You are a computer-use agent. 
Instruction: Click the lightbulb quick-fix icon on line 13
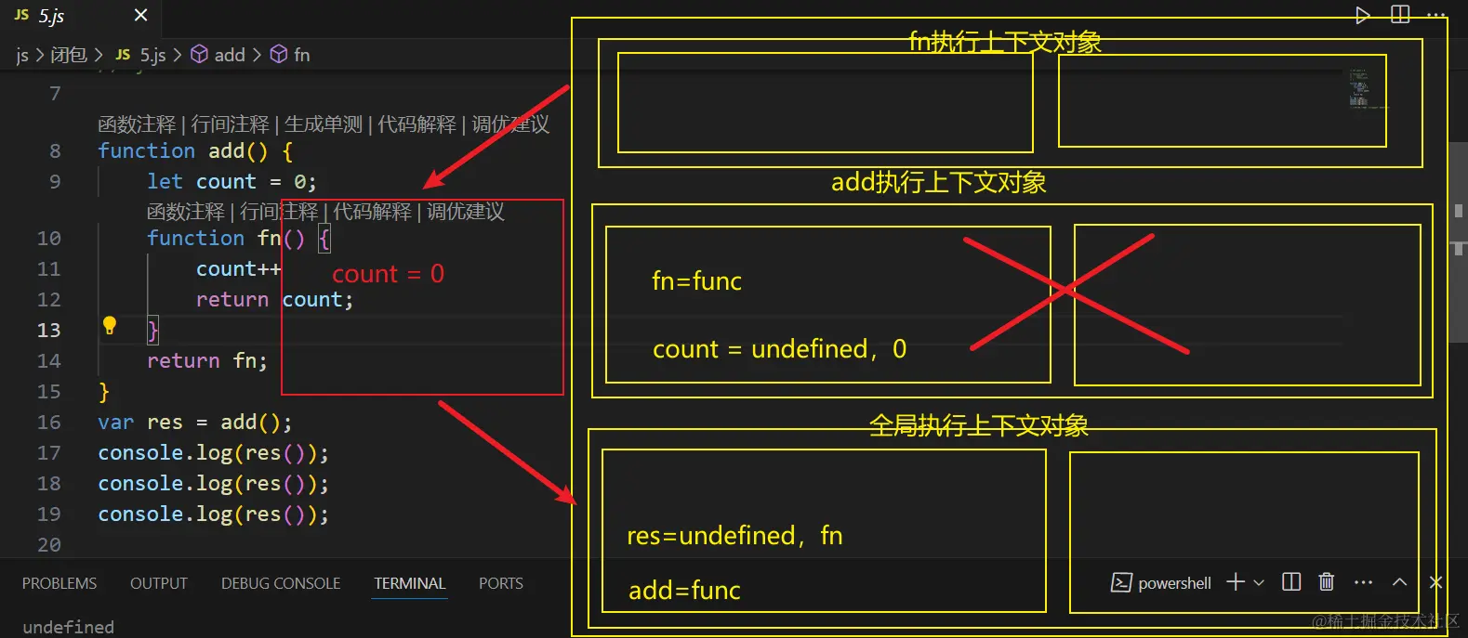(110, 325)
